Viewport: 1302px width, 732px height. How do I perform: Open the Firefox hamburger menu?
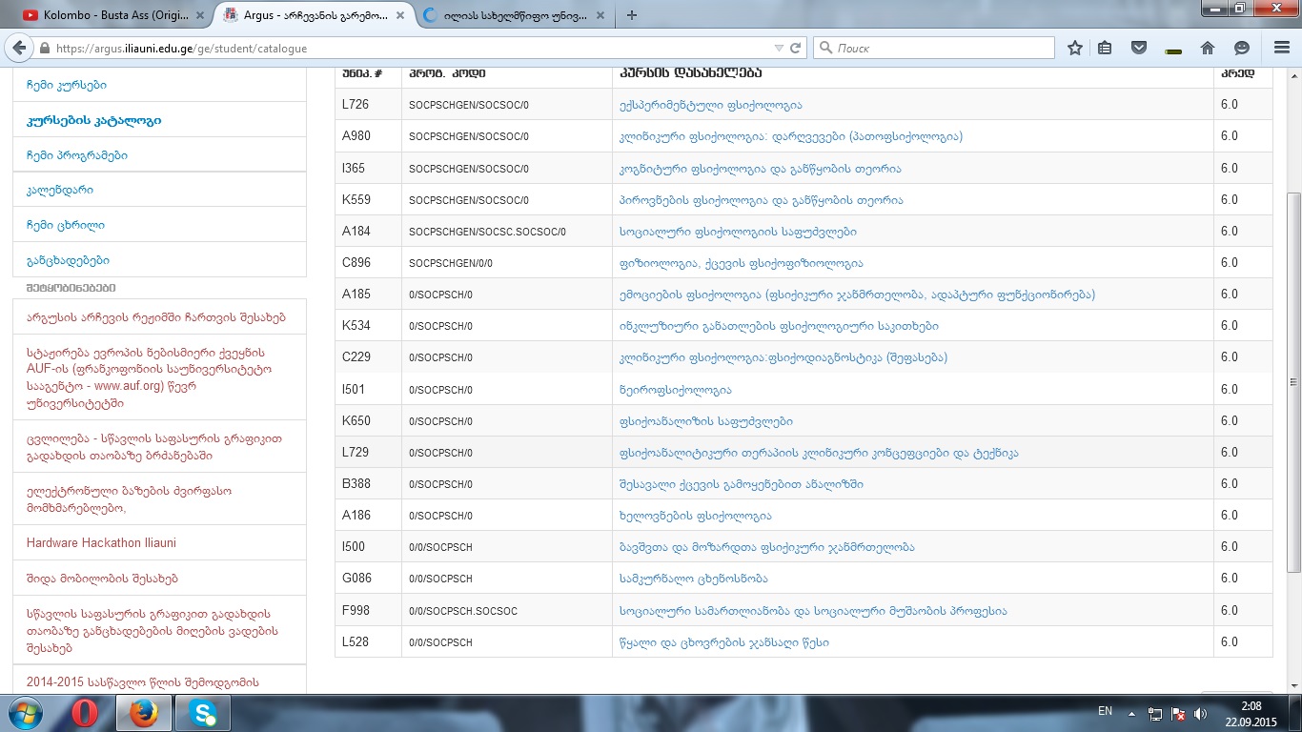point(1280,48)
